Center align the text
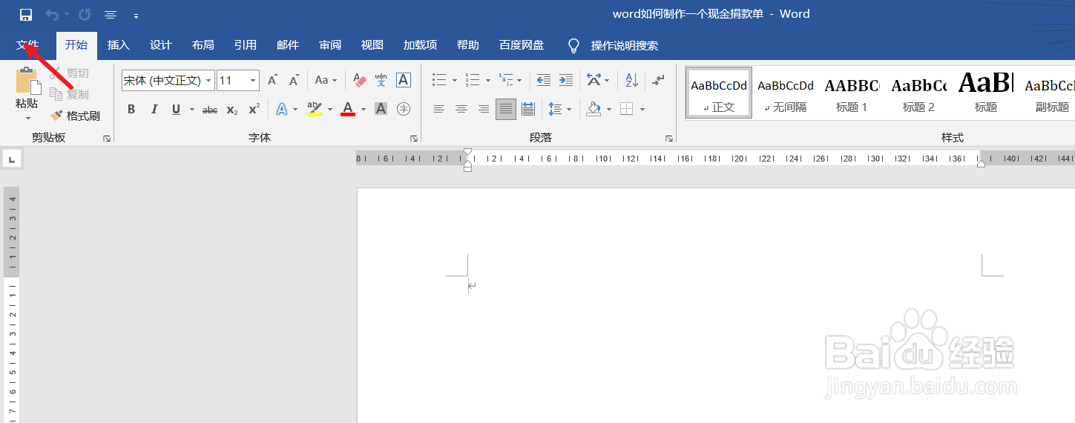 pyautogui.click(x=461, y=110)
